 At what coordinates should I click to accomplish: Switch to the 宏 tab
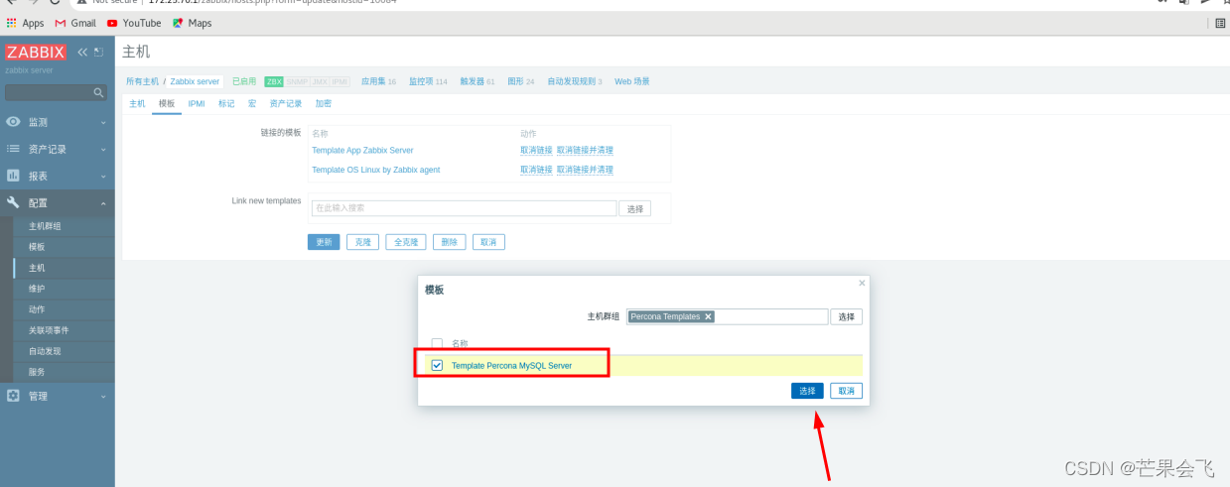pyautogui.click(x=252, y=103)
